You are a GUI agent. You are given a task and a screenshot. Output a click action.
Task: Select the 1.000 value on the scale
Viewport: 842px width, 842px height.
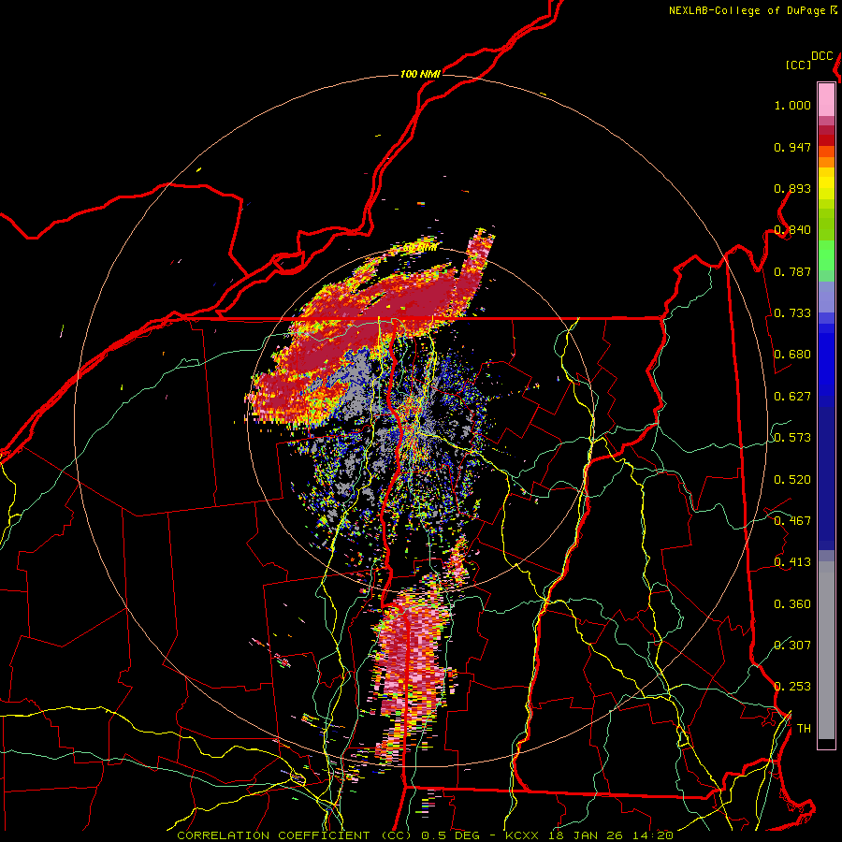coord(792,105)
